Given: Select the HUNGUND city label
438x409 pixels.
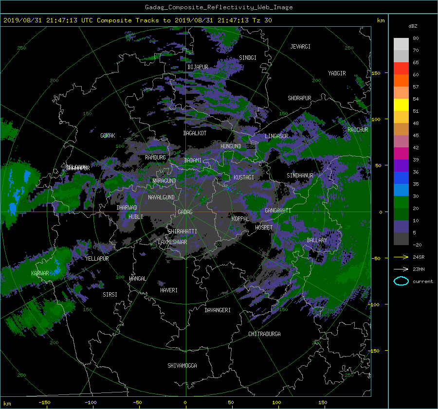Looking at the screenshot, I should point(231,146).
